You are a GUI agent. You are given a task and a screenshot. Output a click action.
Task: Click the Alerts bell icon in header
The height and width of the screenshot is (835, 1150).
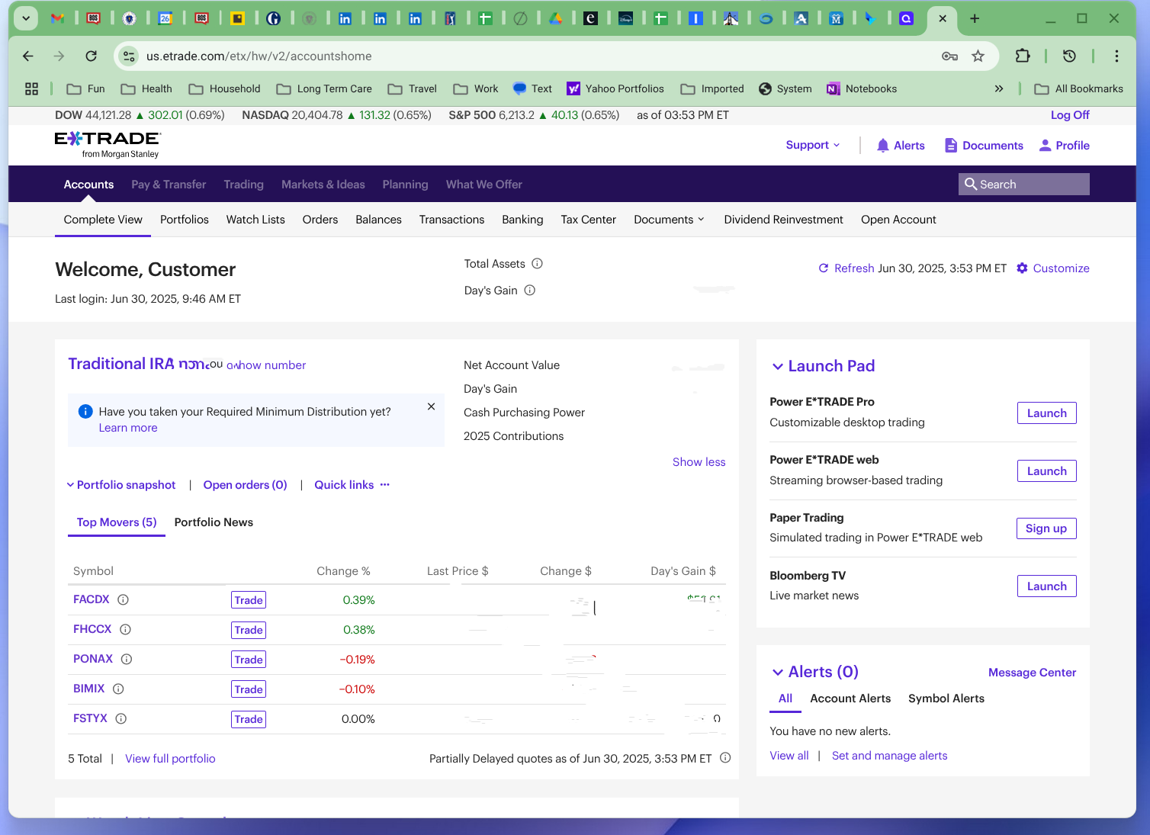pyautogui.click(x=882, y=146)
